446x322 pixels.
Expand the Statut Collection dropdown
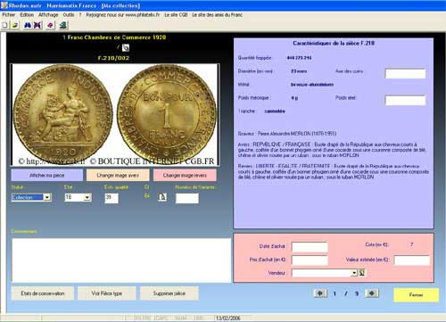click(47, 197)
